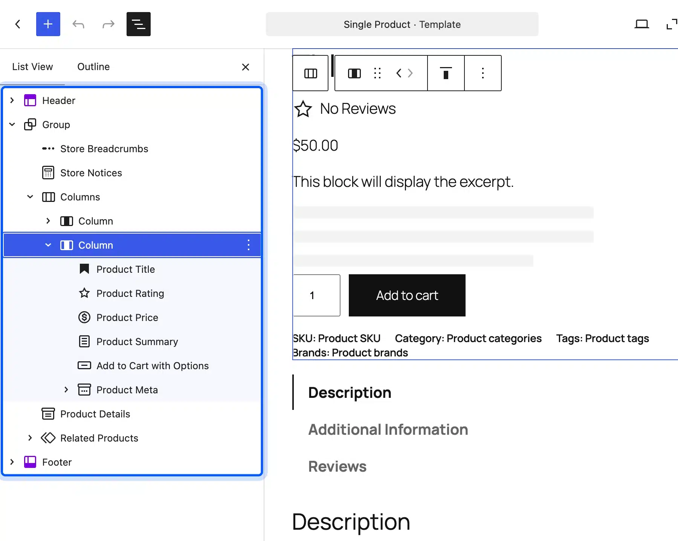Select Product Price block in list view

(132, 317)
